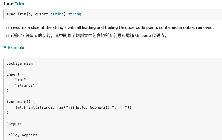The image size is (222, 140).
Task: Open the return type string link
Action: point(74,14)
